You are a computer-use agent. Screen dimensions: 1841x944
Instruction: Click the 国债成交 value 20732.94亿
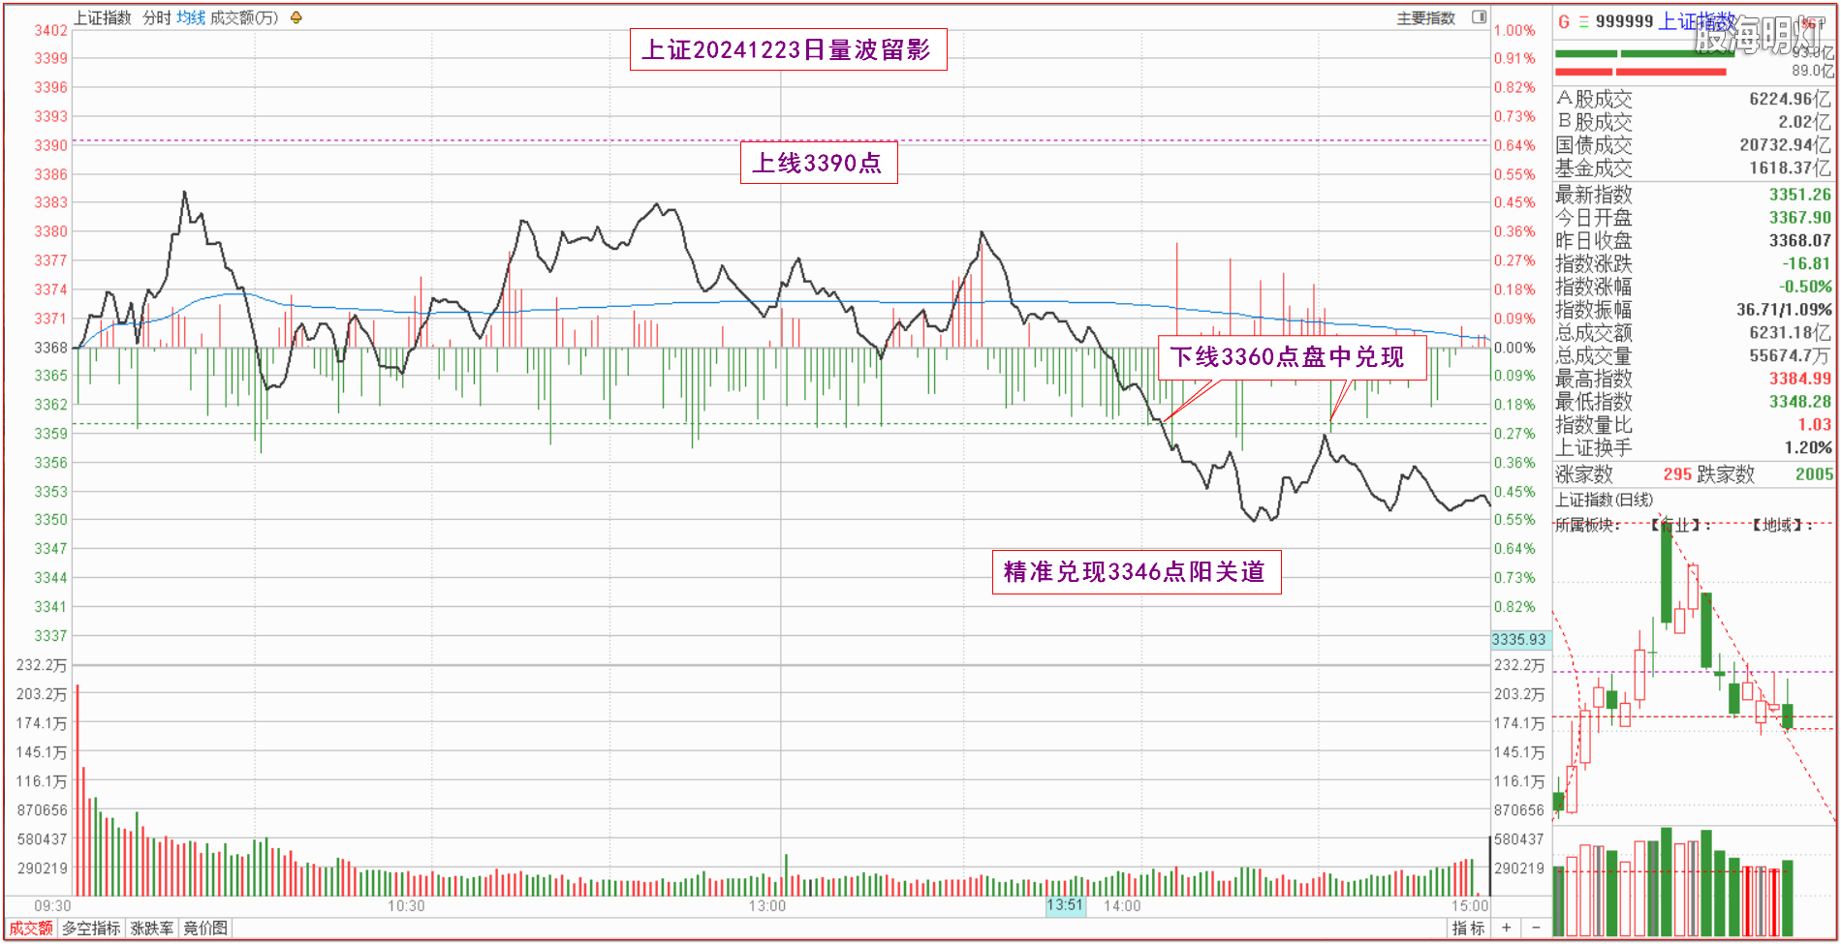tap(1786, 145)
